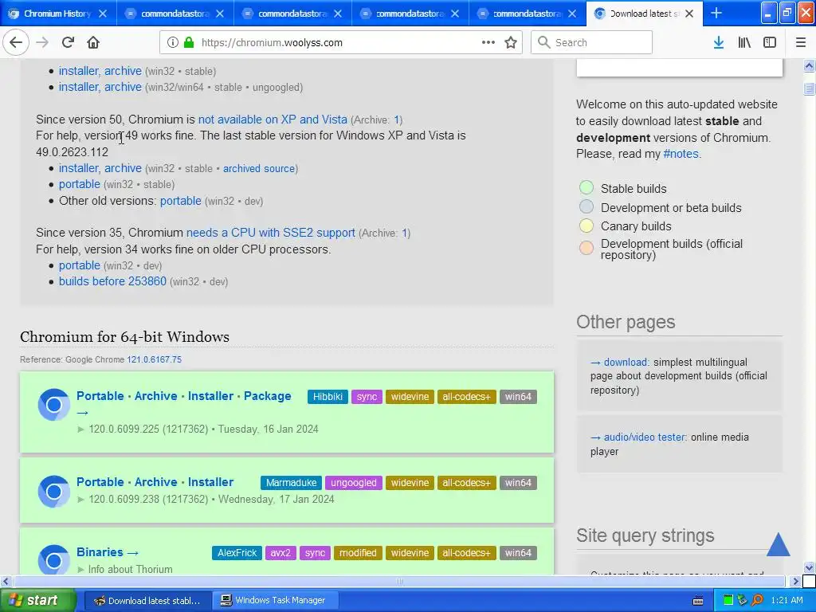Click Binaries link for AlexFrick build
816x612 pixels.
coord(100,552)
